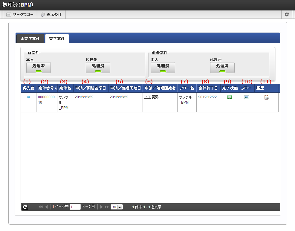Open the ワークフロー menu

tap(20, 14)
